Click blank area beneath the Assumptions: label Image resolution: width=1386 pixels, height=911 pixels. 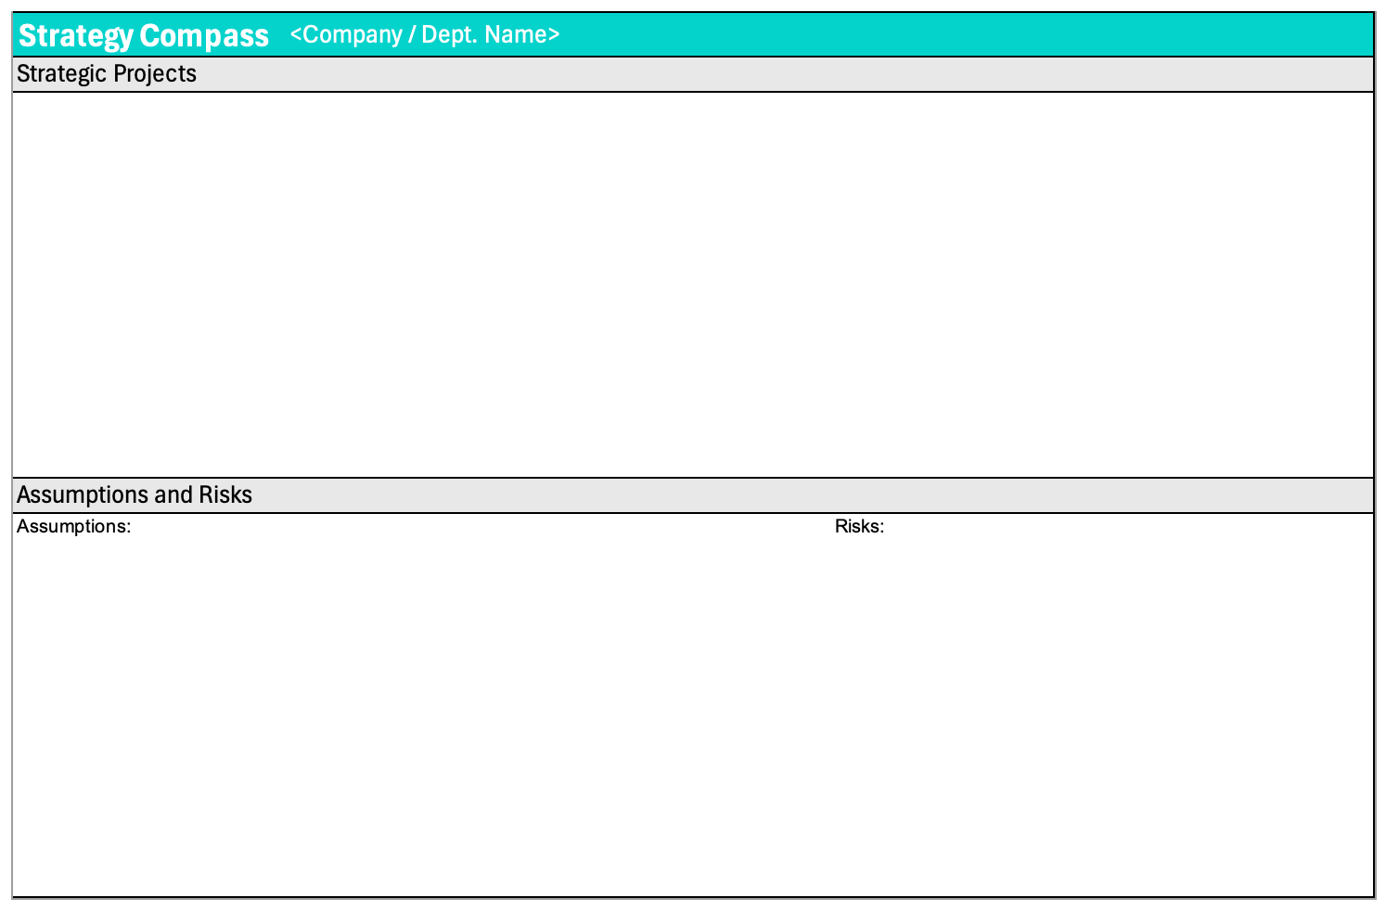pyautogui.click(x=422, y=714)
